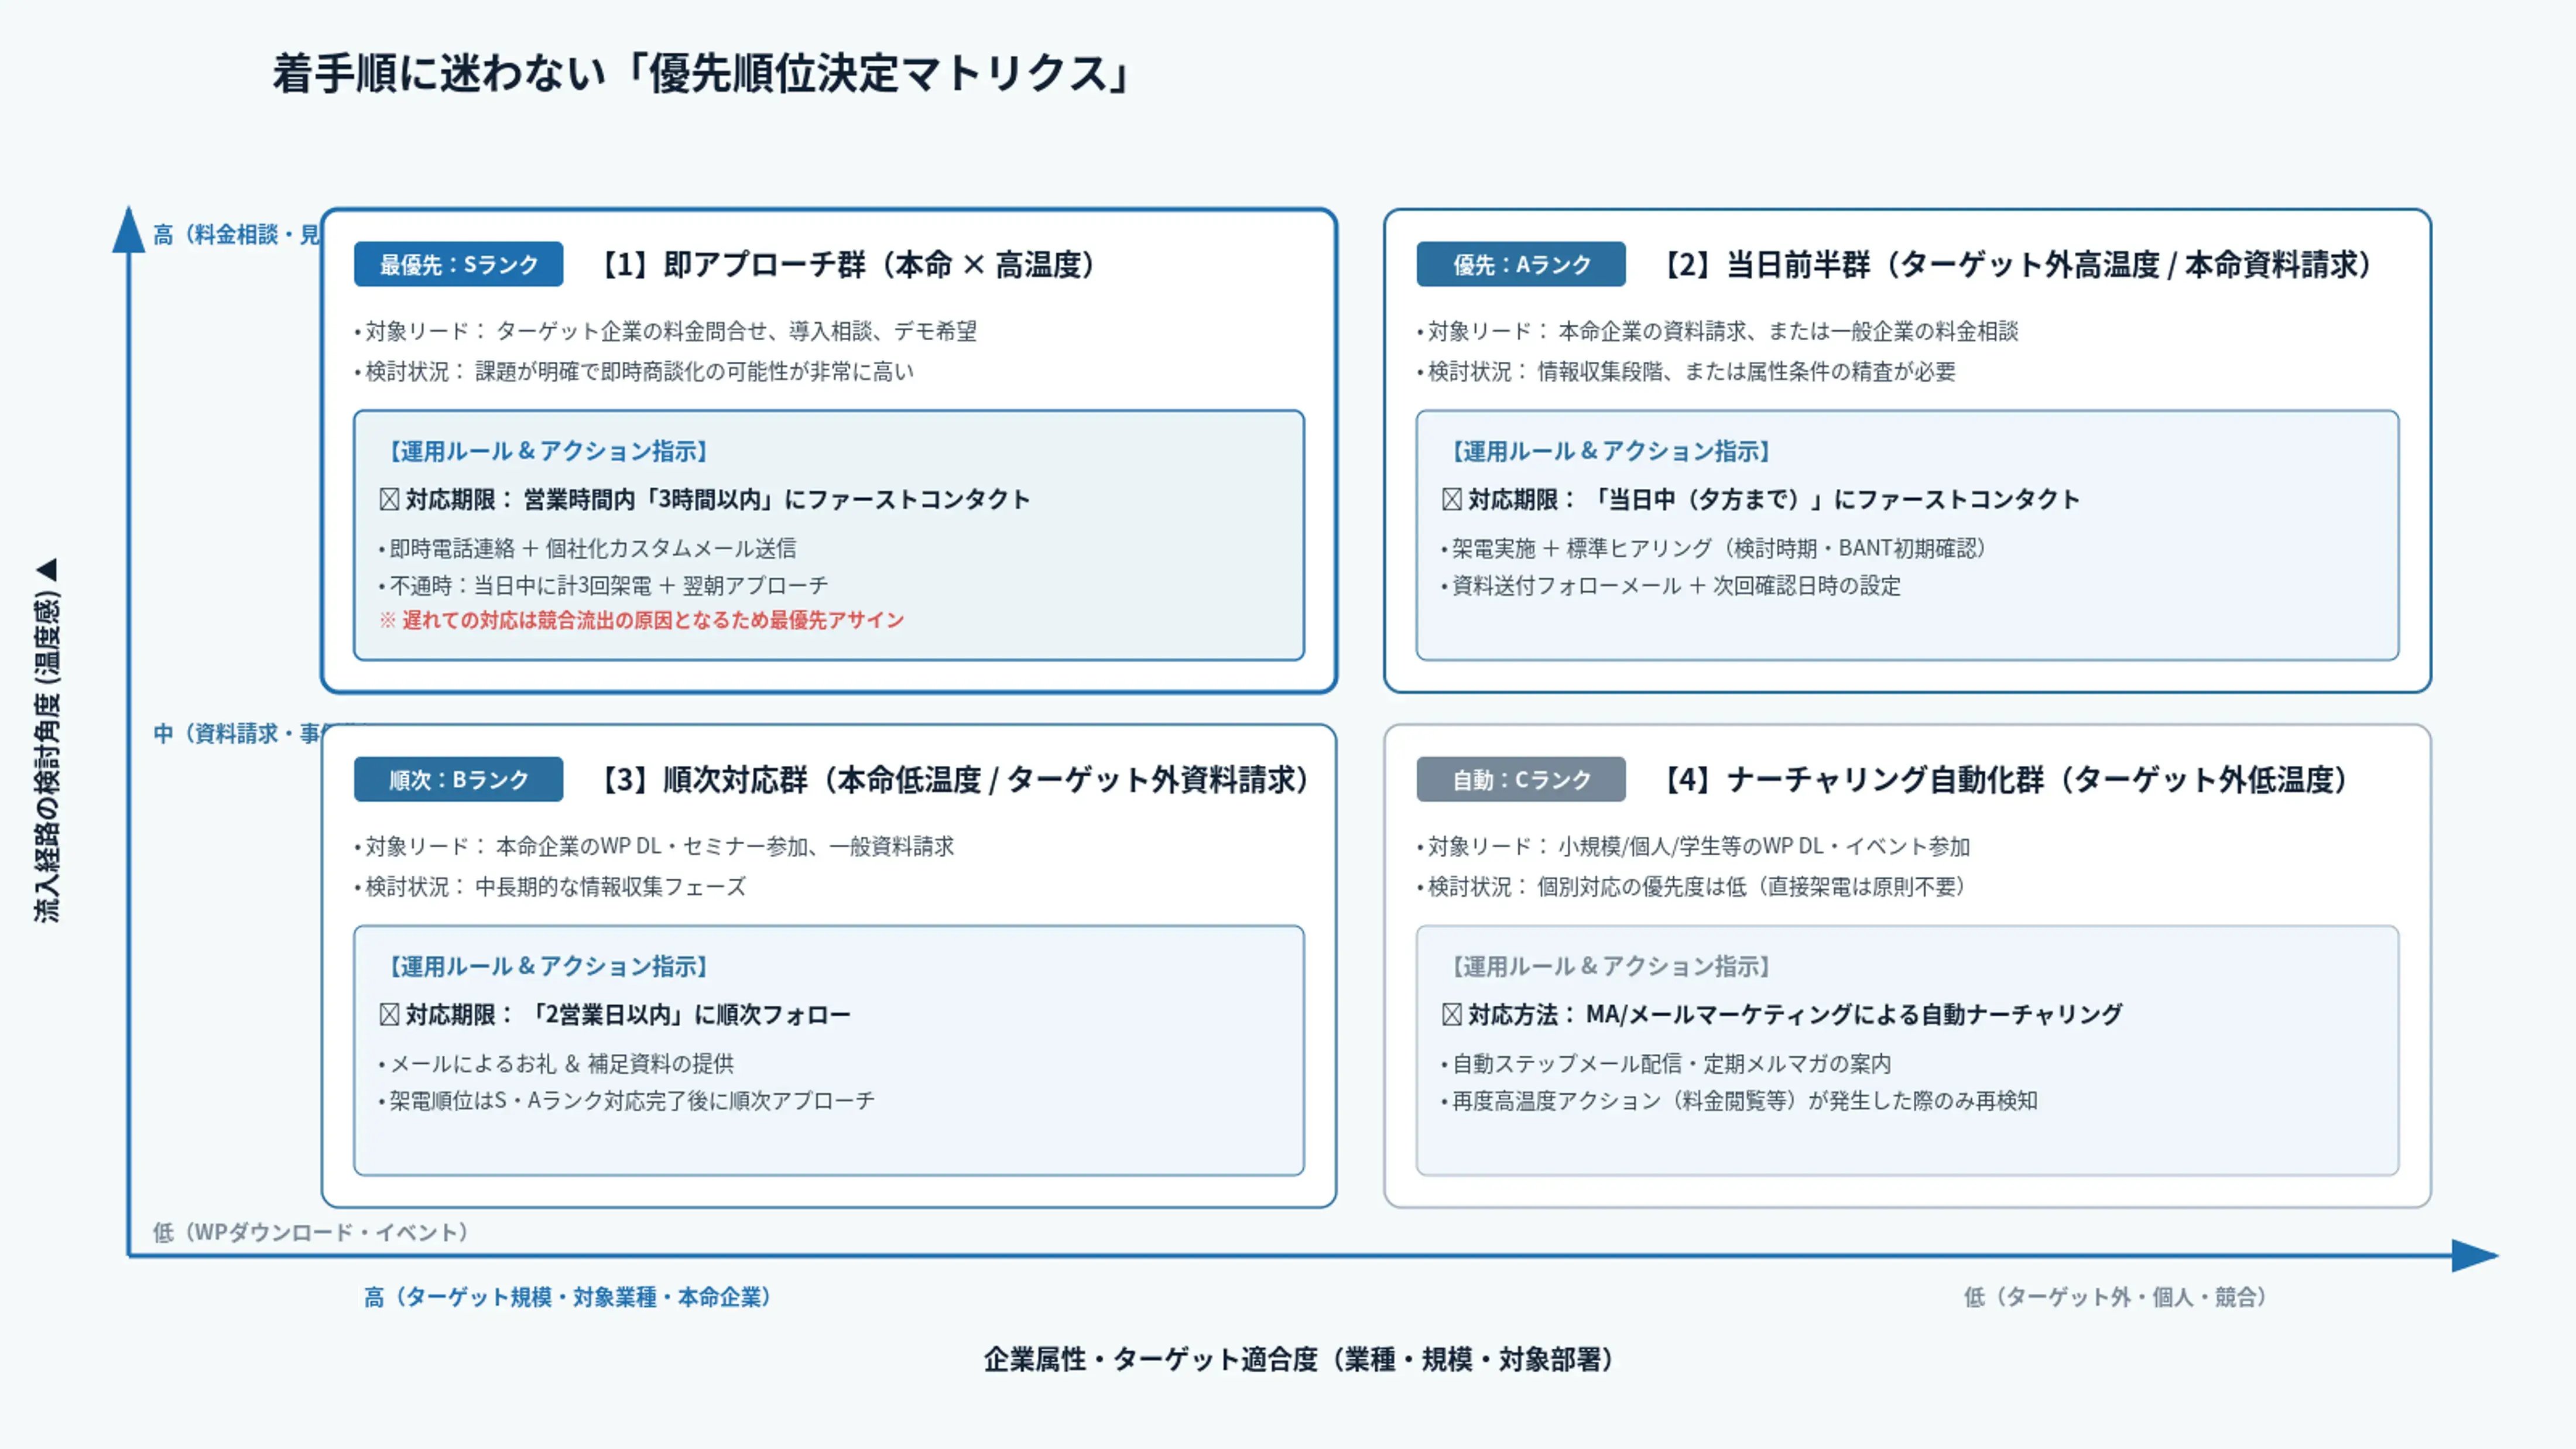Click the box icon before 対応方法：MA/メールマーケティング
Viewport: 2576px width, 1449px height.
1452,1014
